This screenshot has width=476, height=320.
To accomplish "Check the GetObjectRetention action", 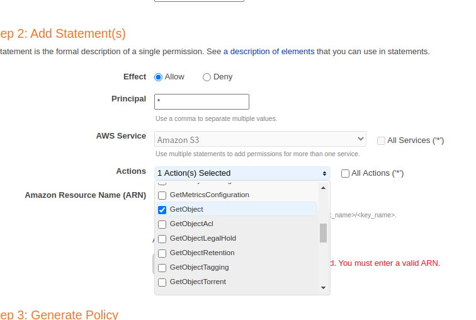I will (162, 253).
